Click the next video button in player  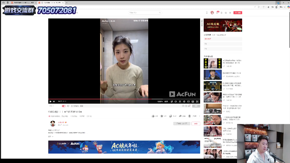coord(54,101)
